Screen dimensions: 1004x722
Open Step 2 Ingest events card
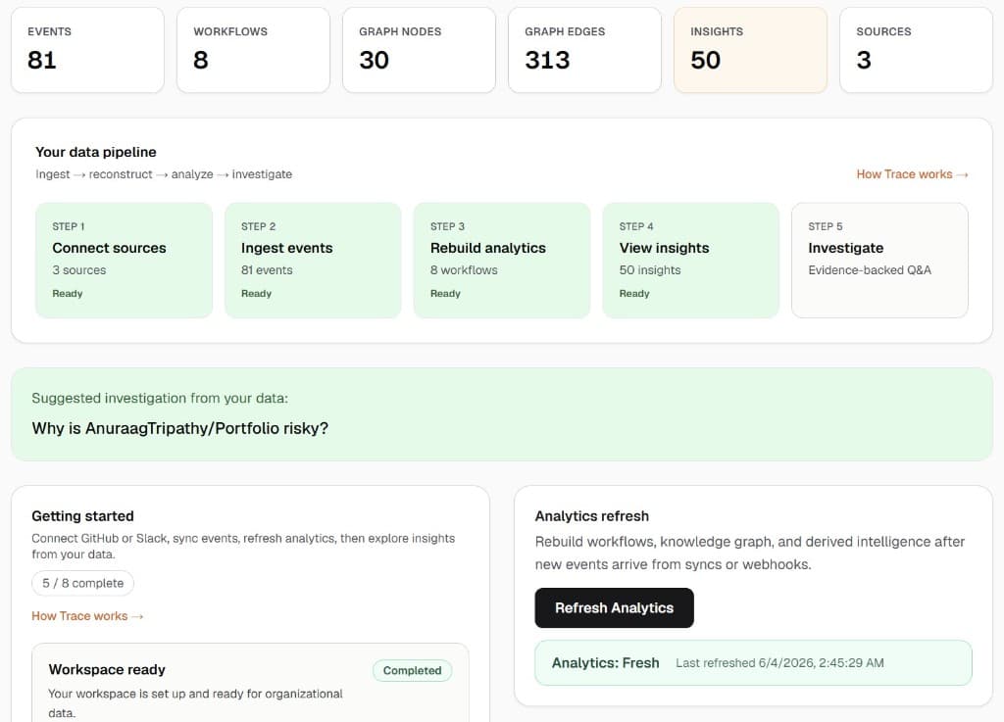pyautogui.click(x=313, y=261)
